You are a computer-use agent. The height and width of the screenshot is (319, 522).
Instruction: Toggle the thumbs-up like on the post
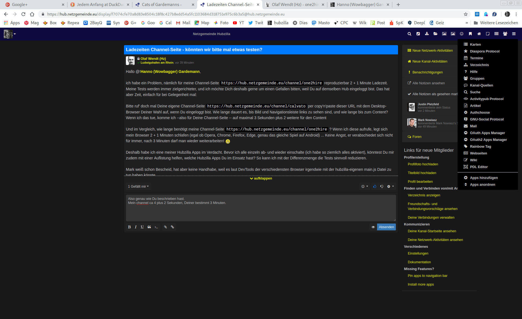pyautogui.click(x=375, y=187)
